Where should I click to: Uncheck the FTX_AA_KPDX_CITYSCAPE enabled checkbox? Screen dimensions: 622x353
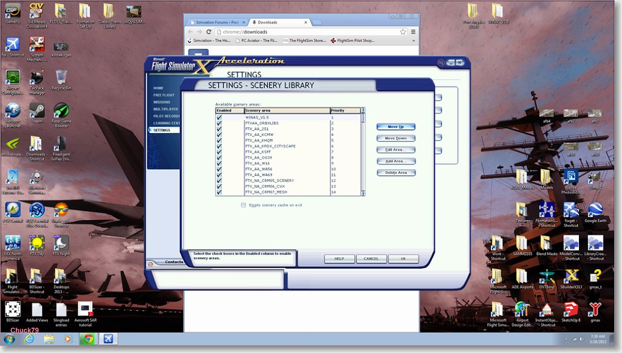[x=219, y=146]
